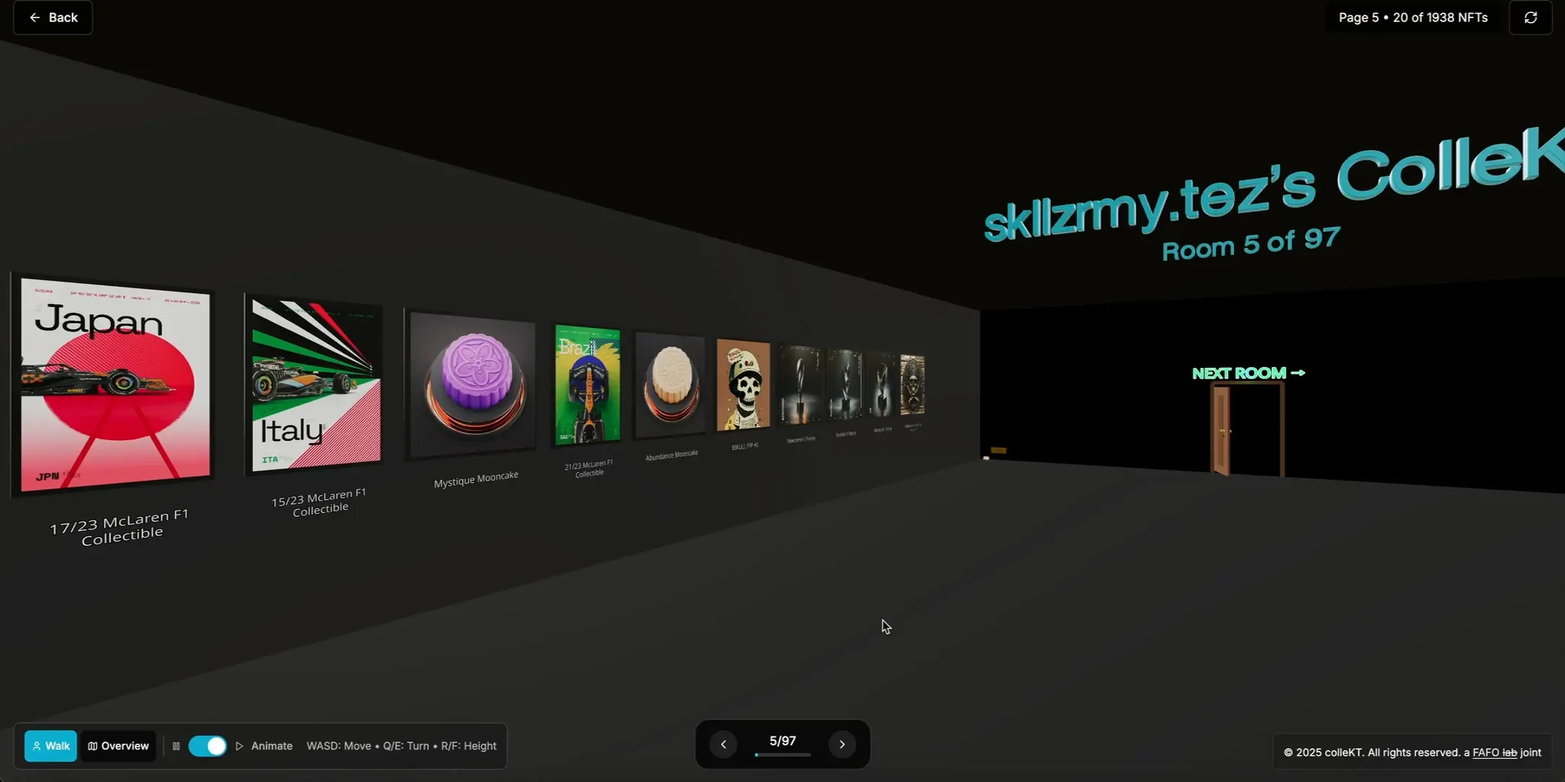This screenshot has height=782, width=1565.
Task: Go to the previous room arrow
Action: (723, 744)
